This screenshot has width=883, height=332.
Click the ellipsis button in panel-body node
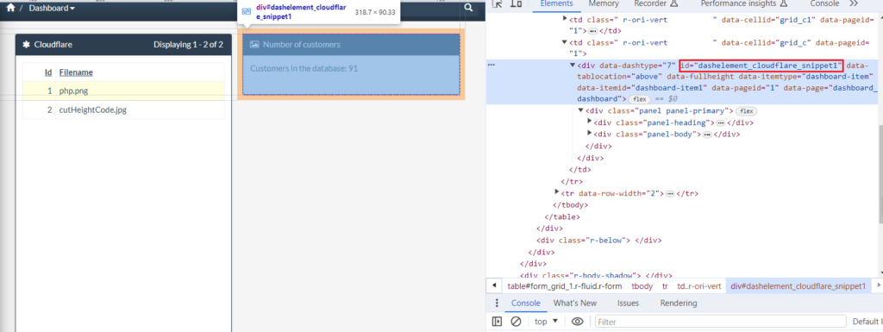point(707,135)
